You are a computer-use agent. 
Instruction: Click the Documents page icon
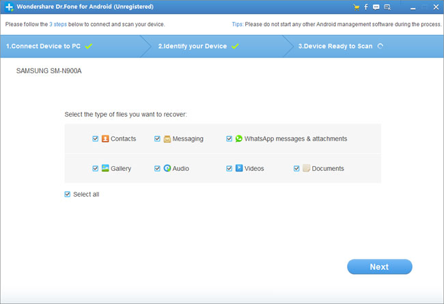point(306,168)
